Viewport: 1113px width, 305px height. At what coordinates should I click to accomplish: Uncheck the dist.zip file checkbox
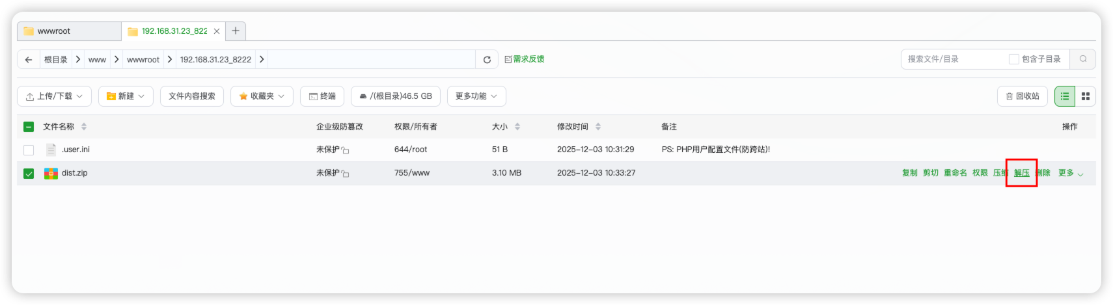[29, 174]
